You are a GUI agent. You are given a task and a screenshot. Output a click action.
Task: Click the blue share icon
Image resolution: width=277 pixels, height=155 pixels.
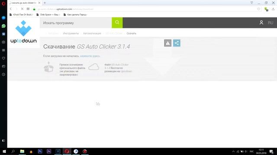tap(177, 43)
